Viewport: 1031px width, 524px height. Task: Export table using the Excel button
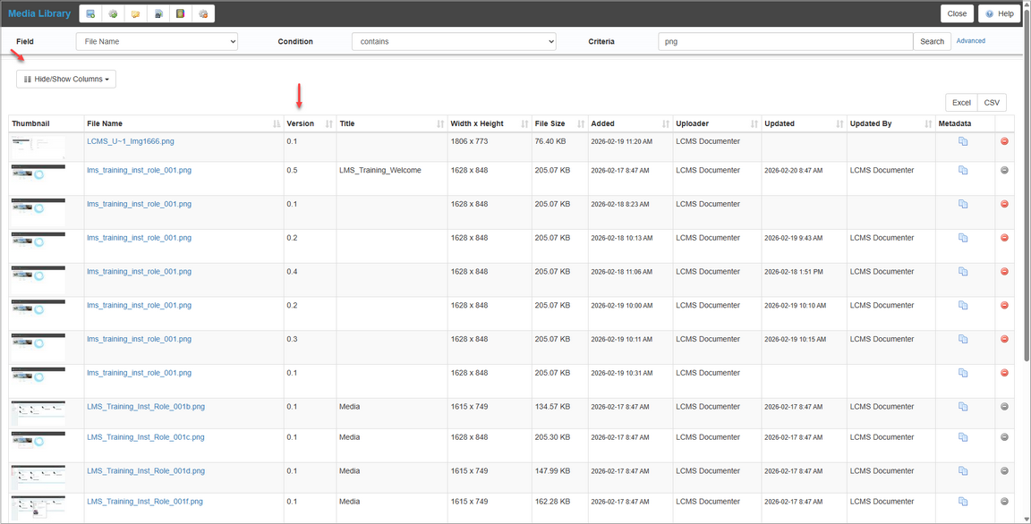[961, 103]
